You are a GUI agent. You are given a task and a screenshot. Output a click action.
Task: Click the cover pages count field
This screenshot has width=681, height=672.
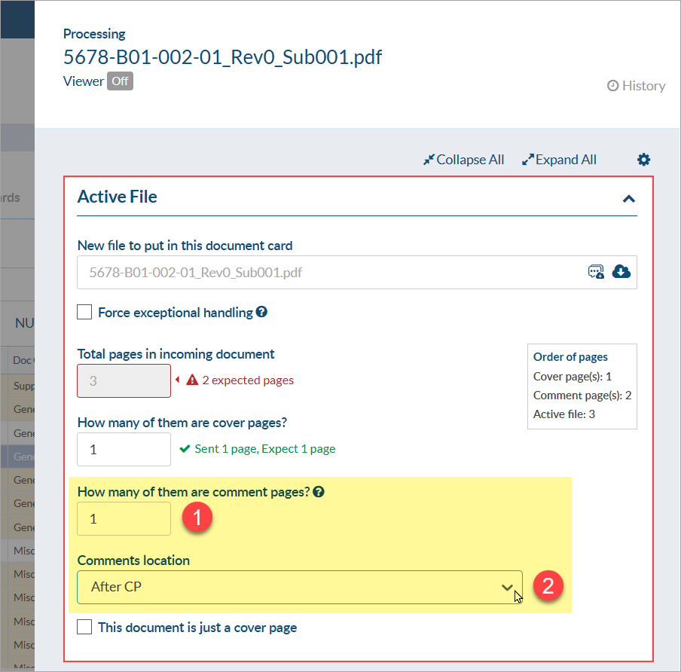click(x=124, y=449)
